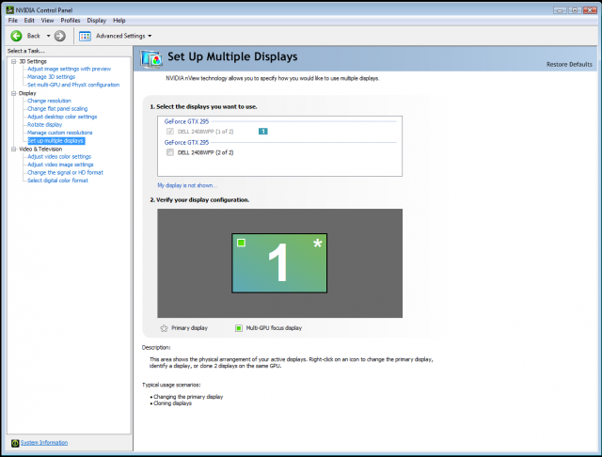Click the Set Up Multiple Displays header icon
602x457 pixels.
click(151, 59)
